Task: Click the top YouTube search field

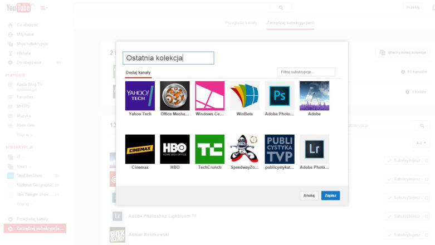Action: 172,8
